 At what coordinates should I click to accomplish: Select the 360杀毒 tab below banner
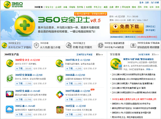(49, 45)
